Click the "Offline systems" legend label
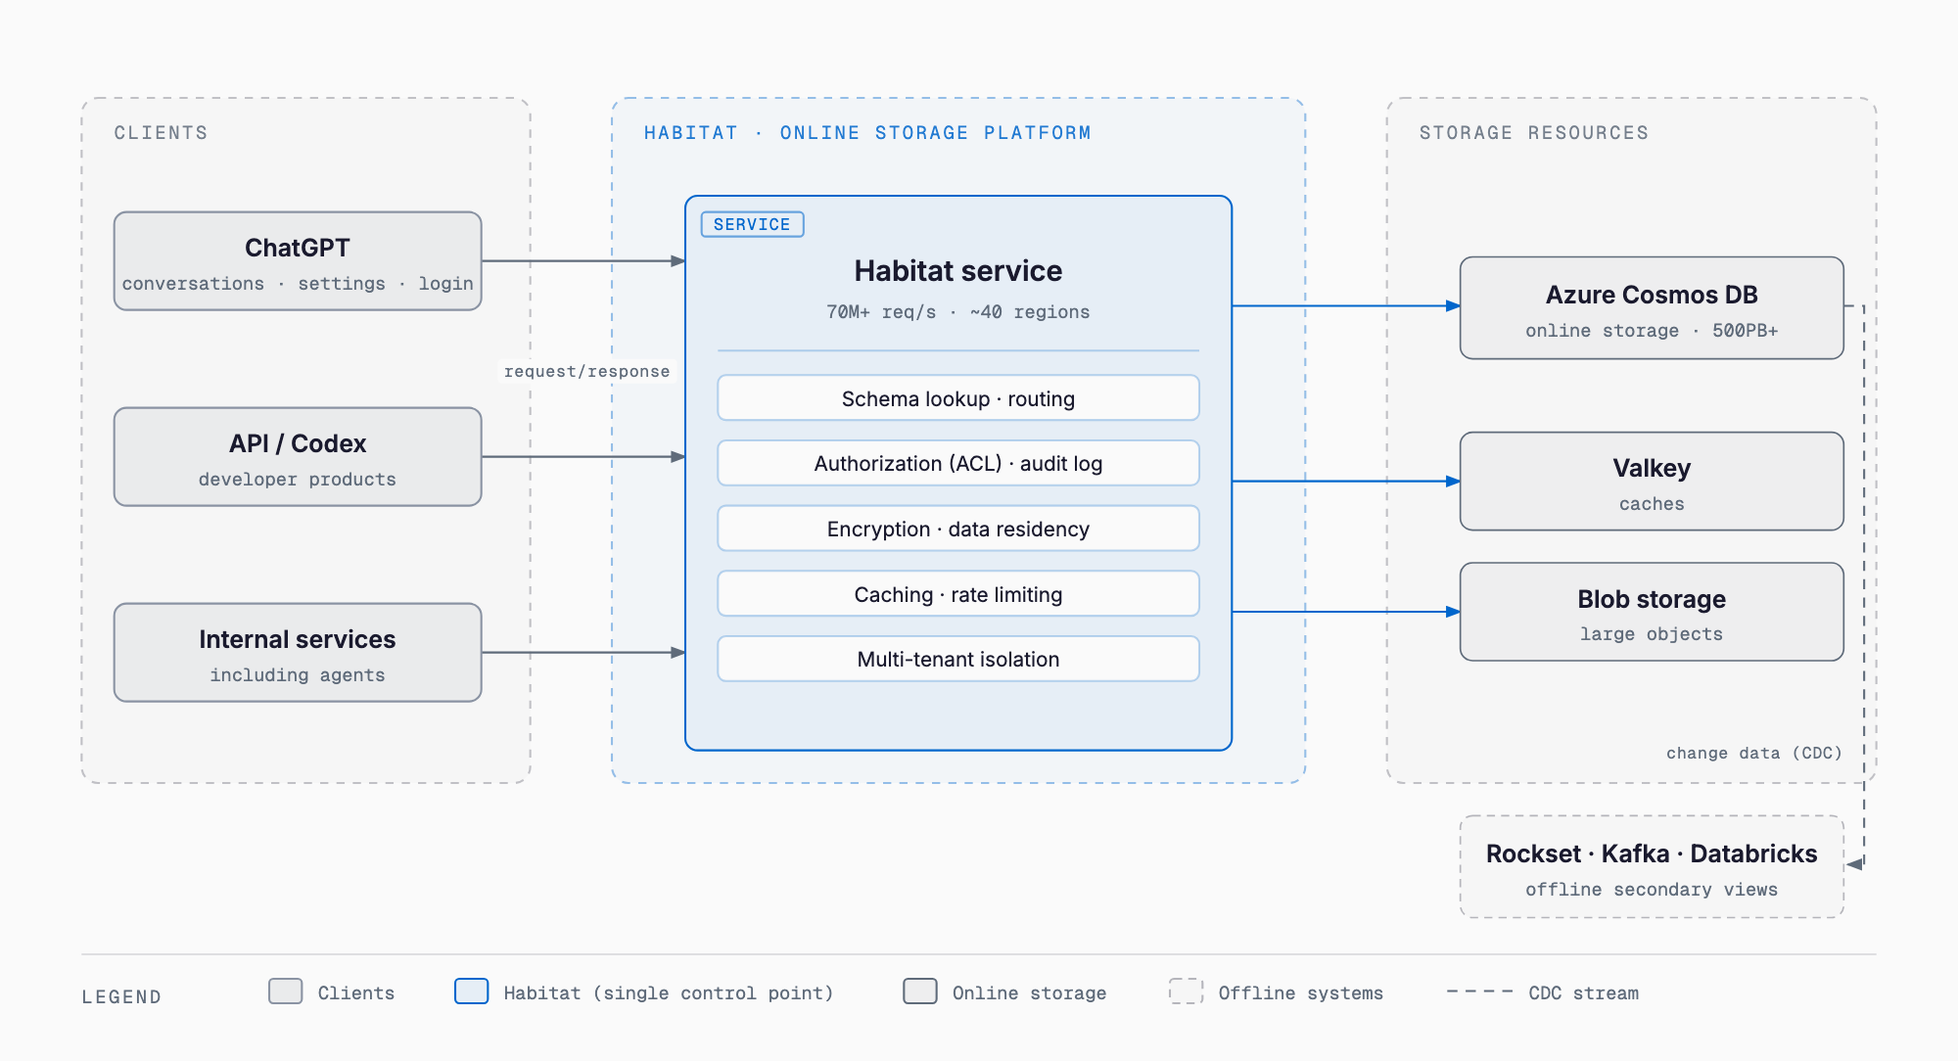The height and width of the screenshot is (1061, 1958). pos(1301,993)
